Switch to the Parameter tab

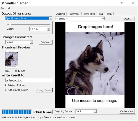[x=74, y=14]
